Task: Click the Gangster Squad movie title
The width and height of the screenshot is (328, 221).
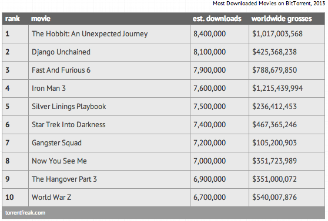Action: tap(56, 143)
